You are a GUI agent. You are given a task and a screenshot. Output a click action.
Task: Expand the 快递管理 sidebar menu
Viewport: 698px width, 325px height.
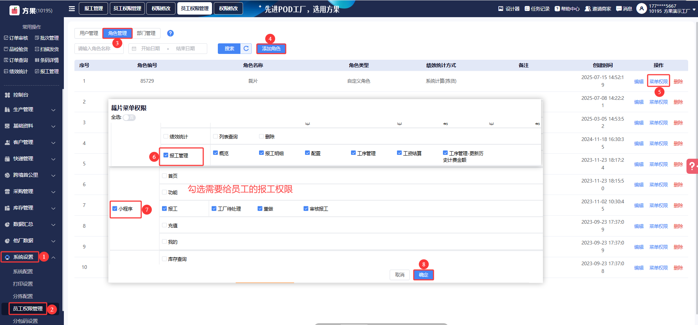[x=30, y=158]
